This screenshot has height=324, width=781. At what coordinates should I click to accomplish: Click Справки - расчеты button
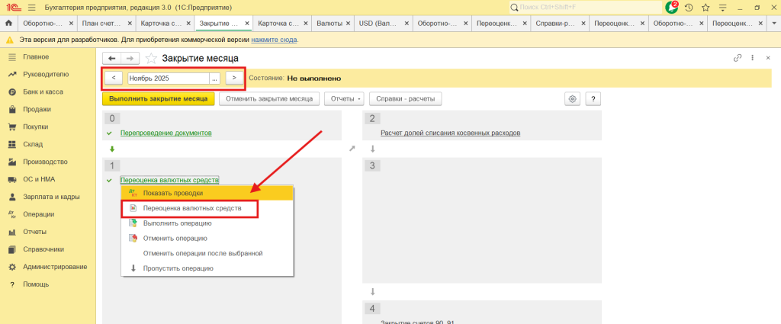tap(406, 99)
